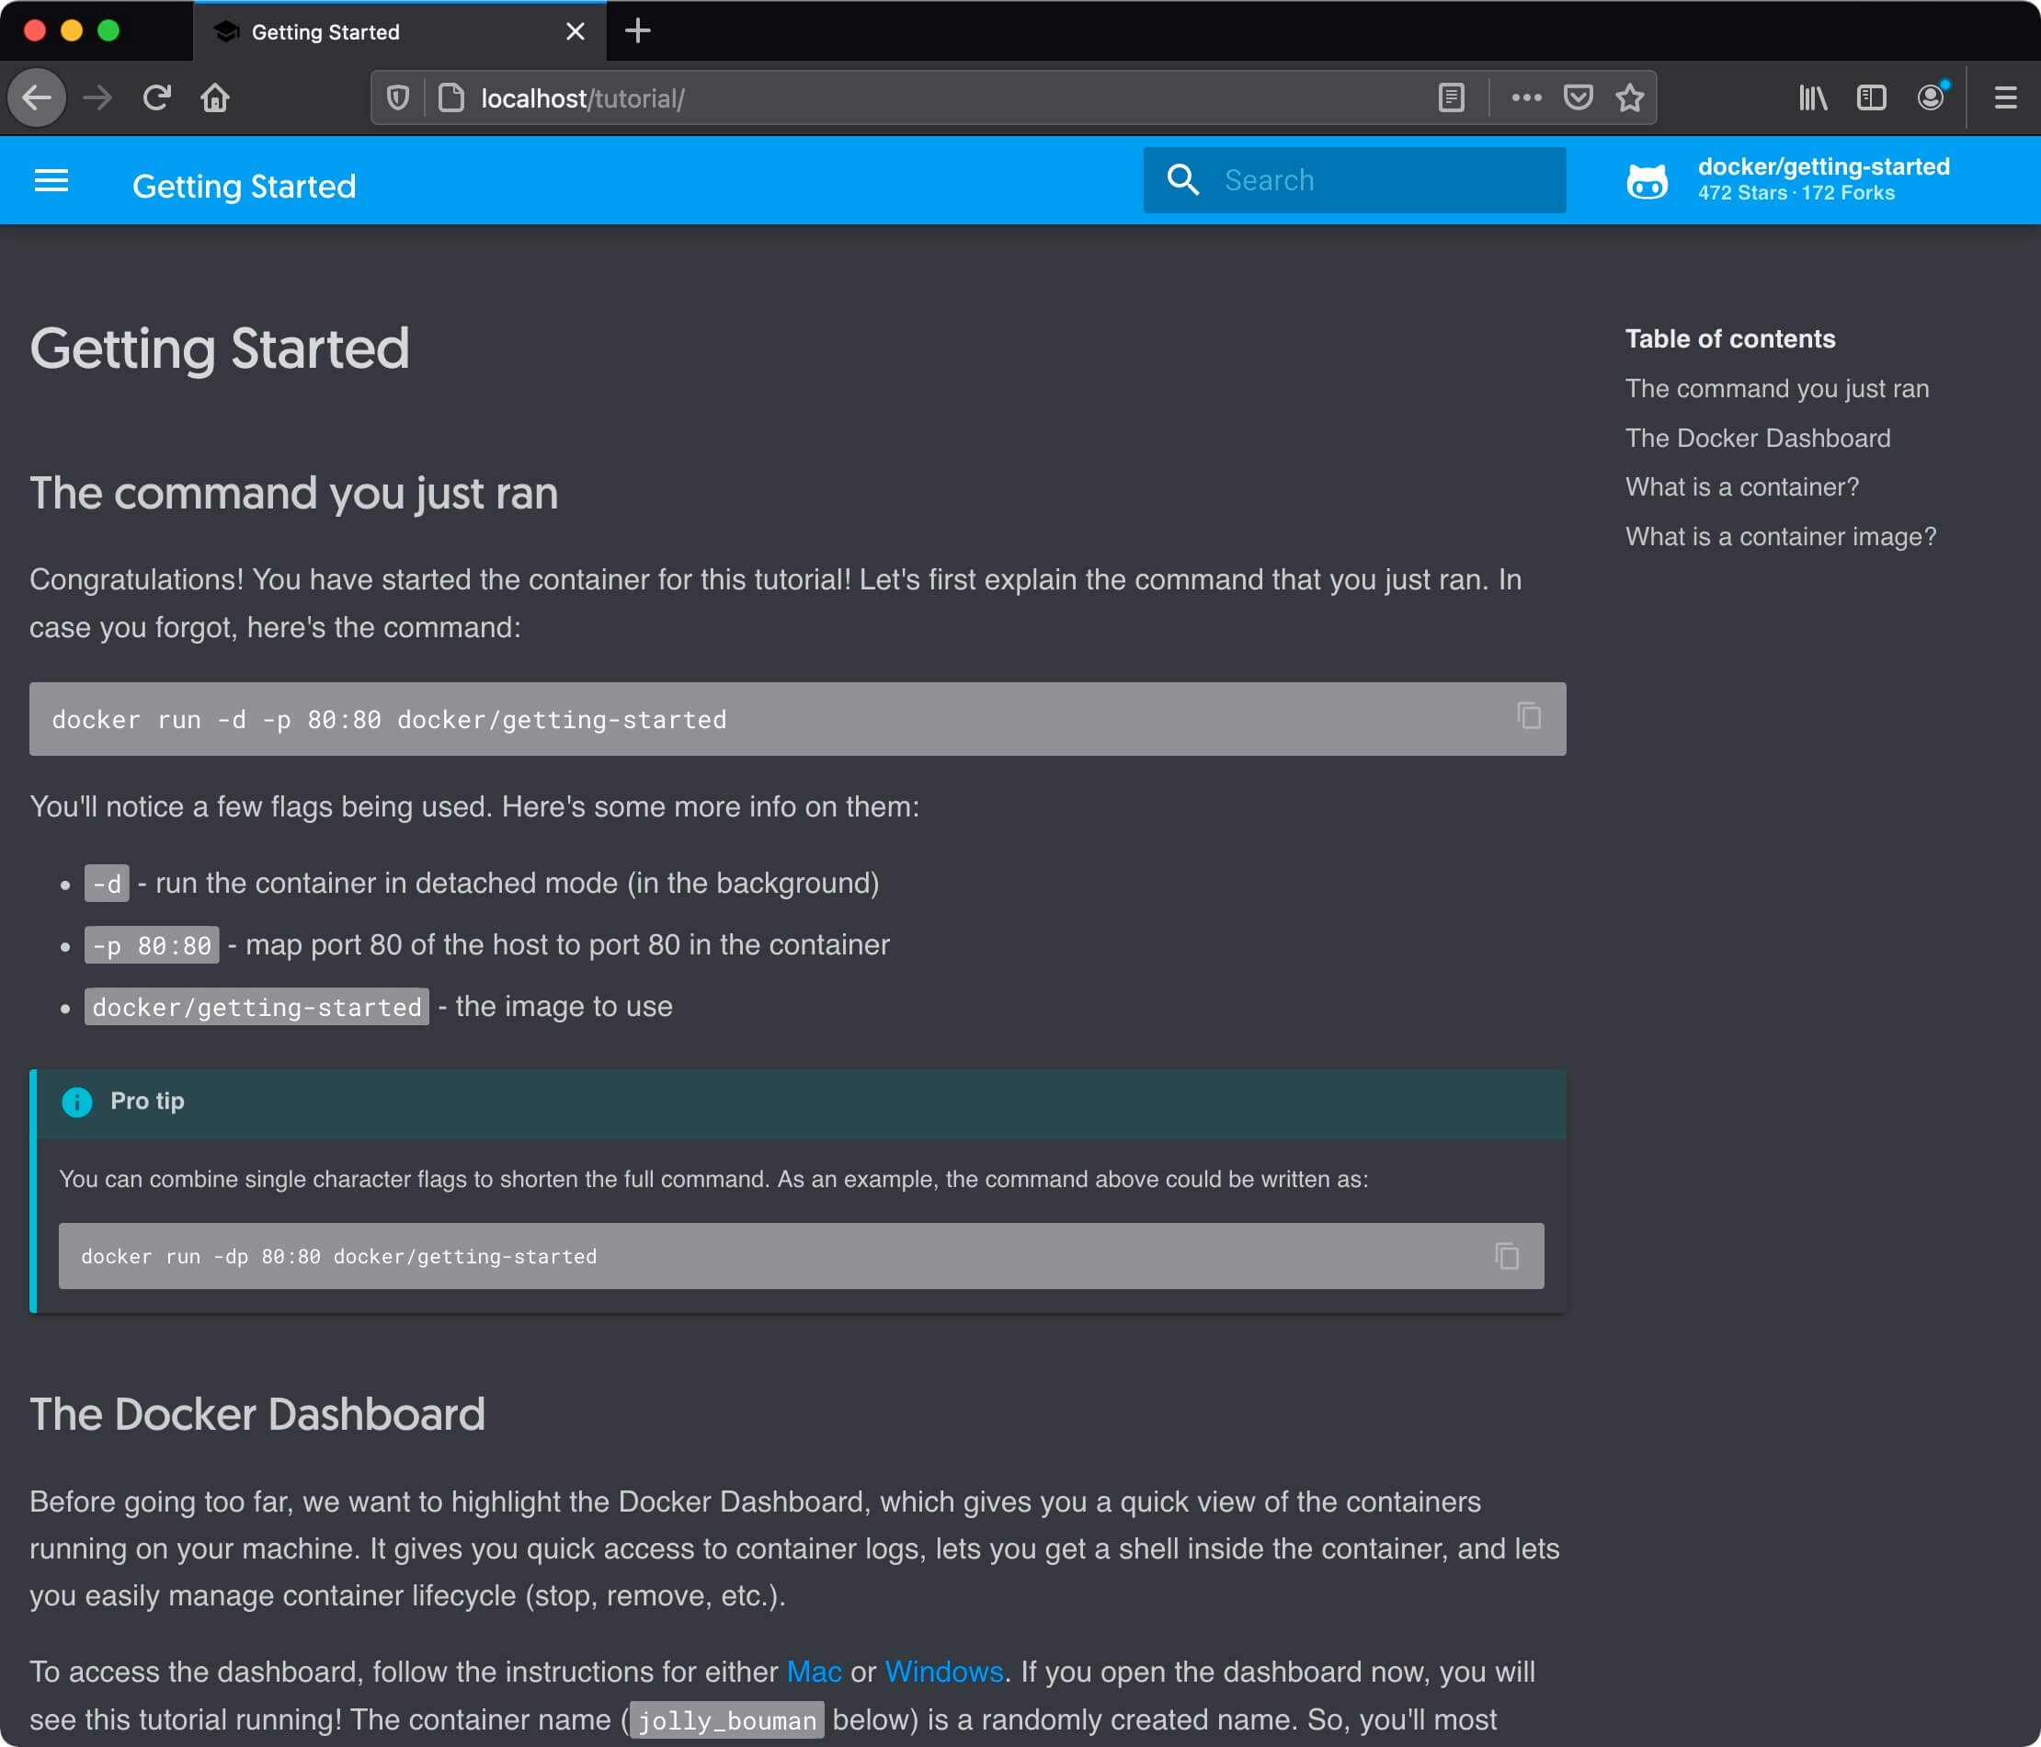
Task: Click The command you just ran heading
Action: click(x=293, y=494)
